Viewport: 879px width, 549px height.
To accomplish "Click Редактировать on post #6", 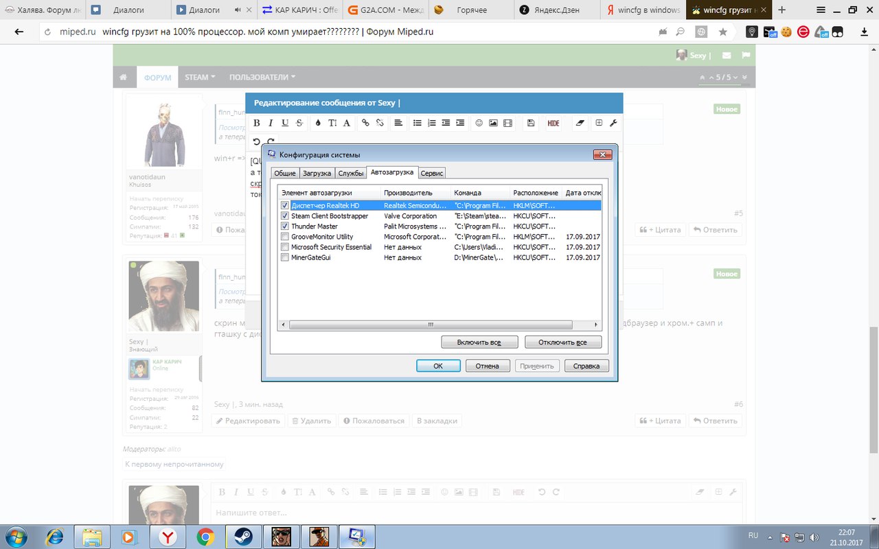I will [248, 421].
